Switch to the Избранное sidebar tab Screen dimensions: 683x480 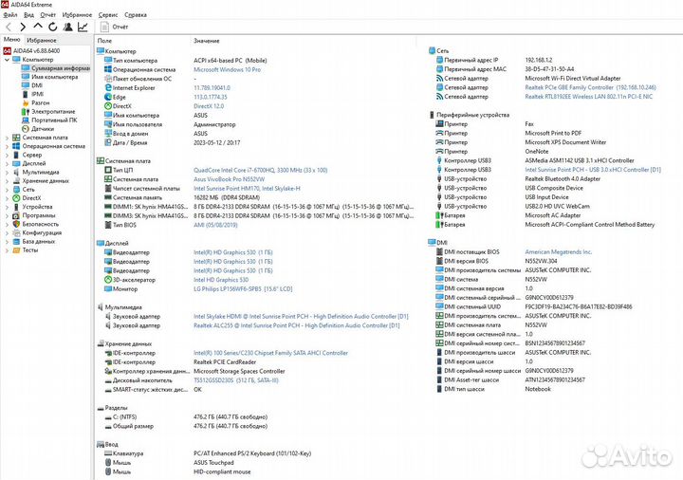pyautogui.click(x=42, y=40)
